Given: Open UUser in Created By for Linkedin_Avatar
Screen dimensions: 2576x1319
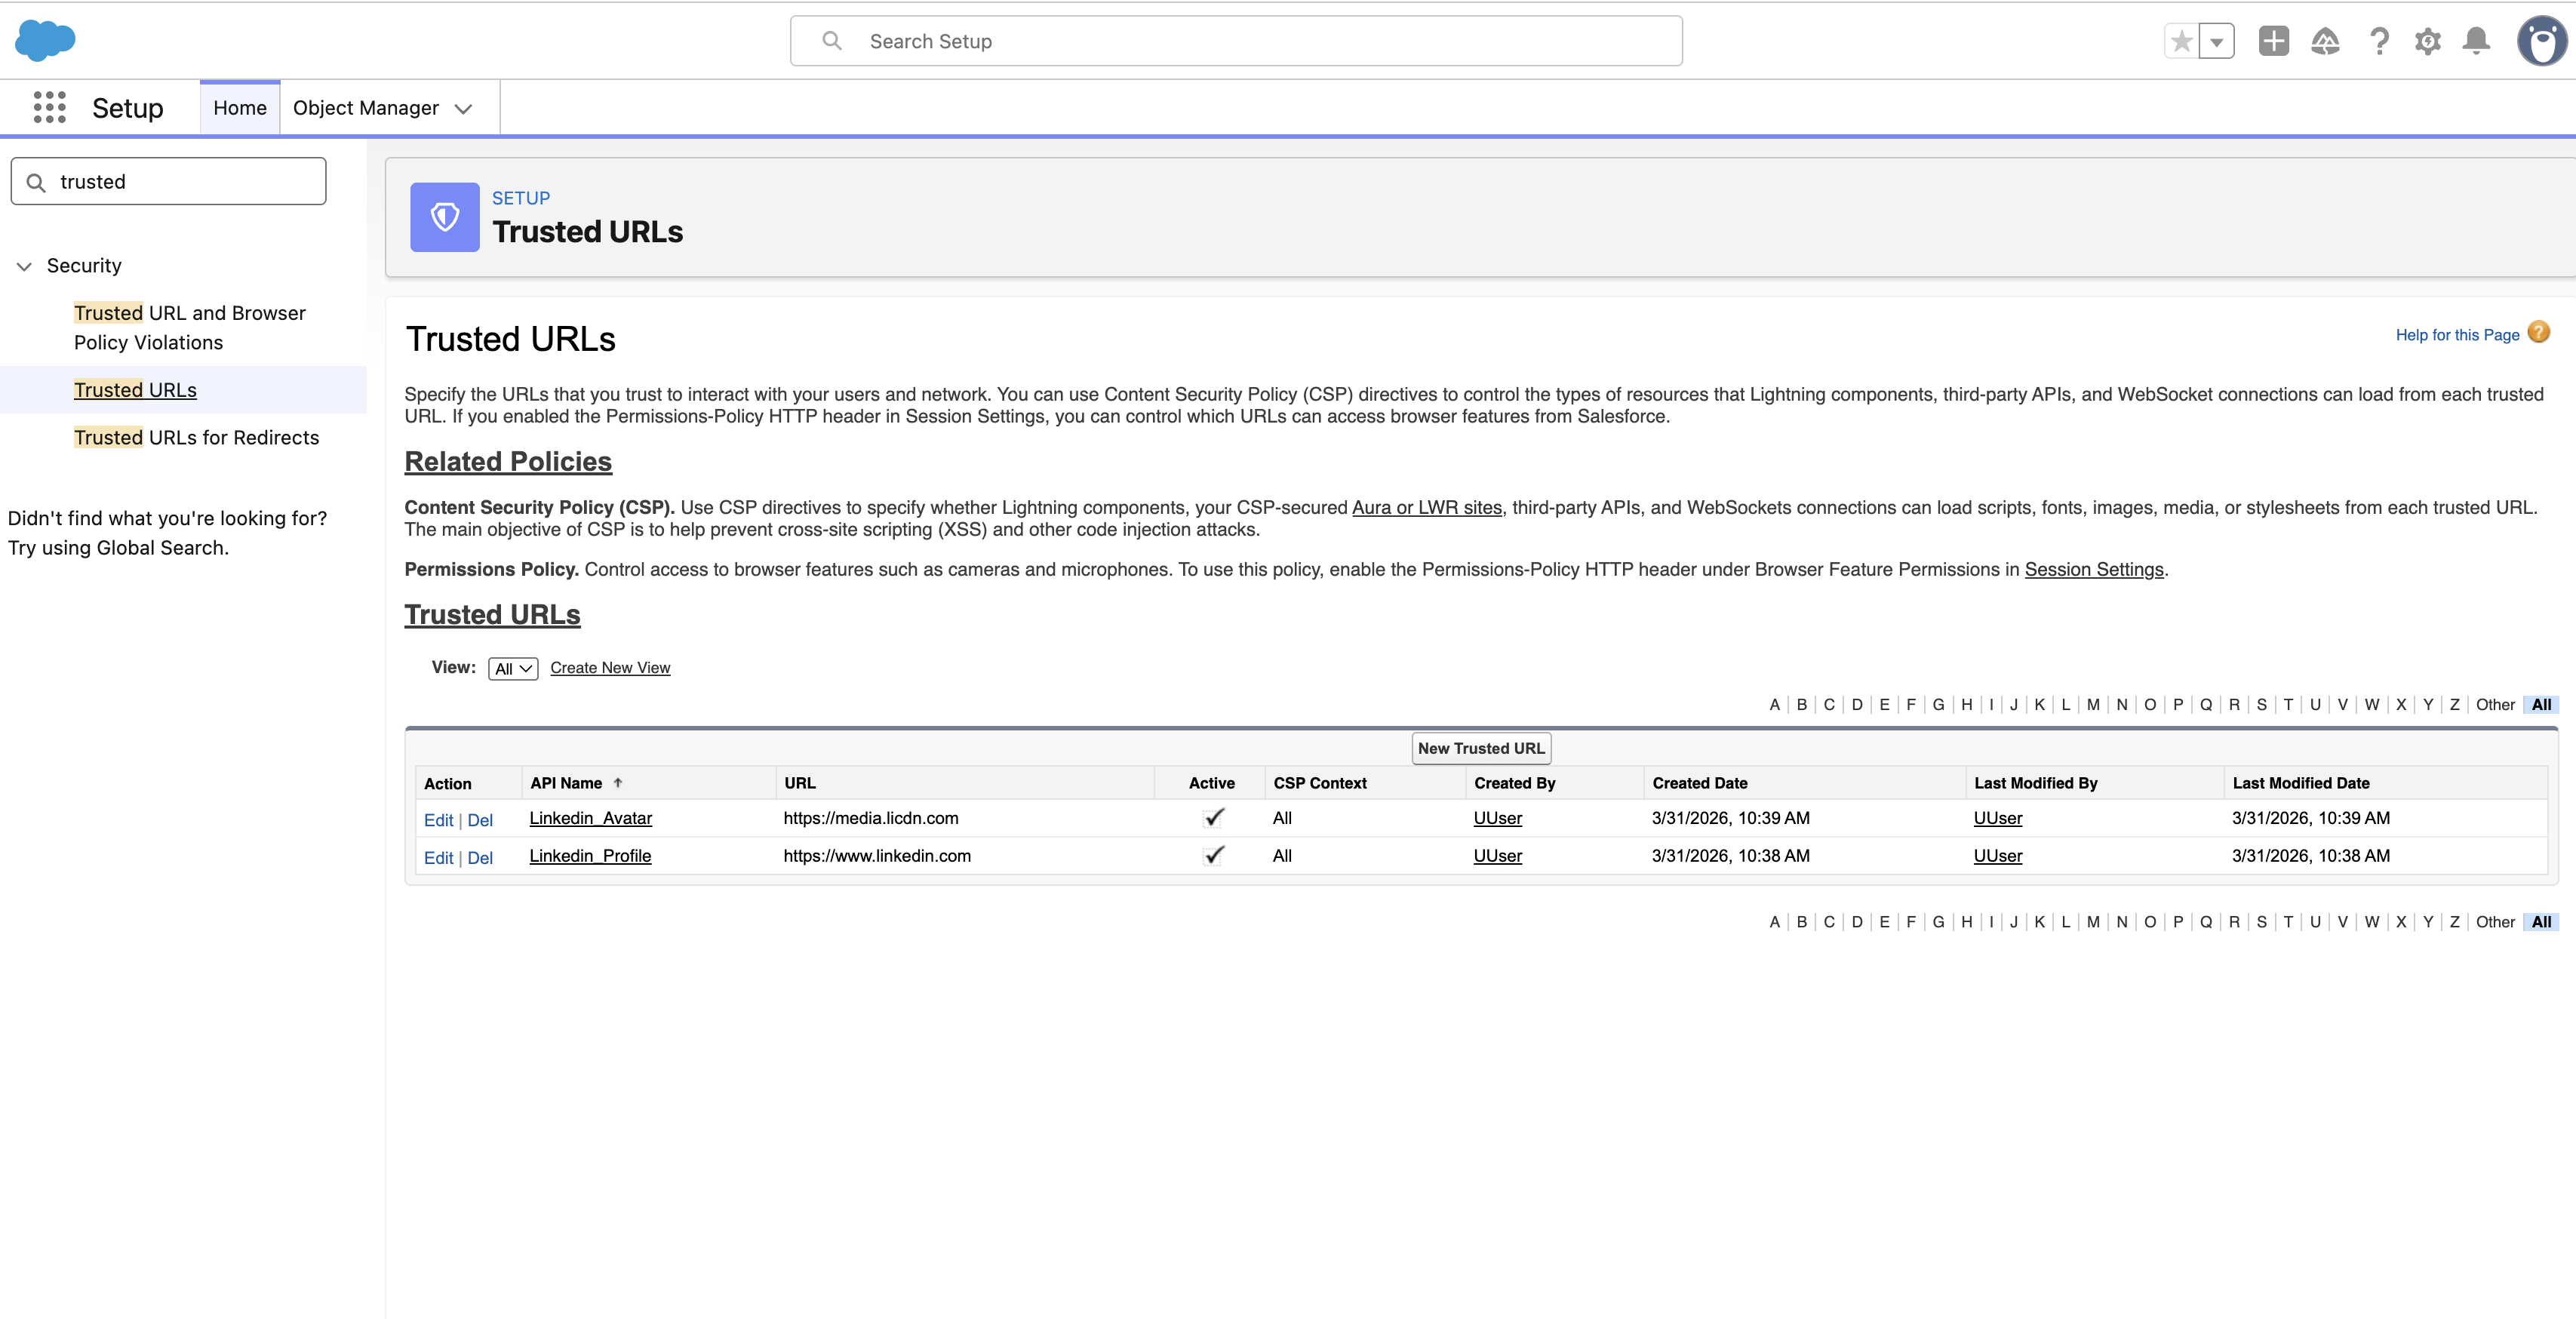Looking at the screenshot, I should coord(1497,818).
